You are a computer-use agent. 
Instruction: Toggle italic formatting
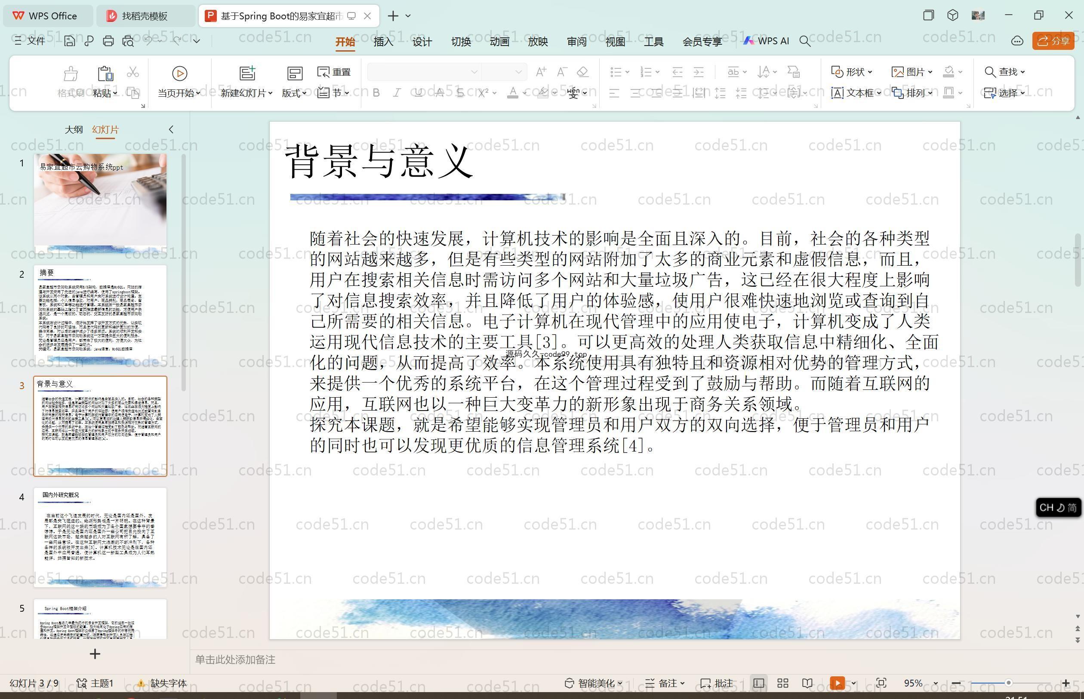pos(397,93)
